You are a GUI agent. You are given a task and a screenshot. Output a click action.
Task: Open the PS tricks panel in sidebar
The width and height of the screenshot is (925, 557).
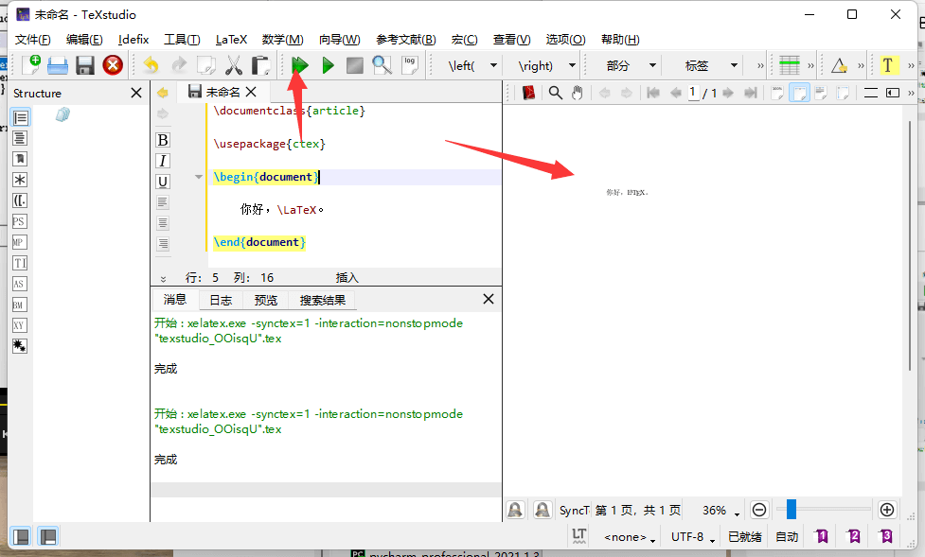pos(19,221)
